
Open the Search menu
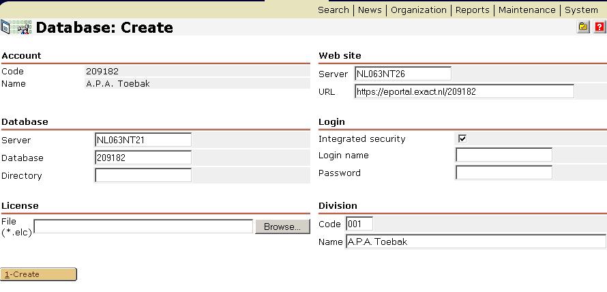tap(334, 10)
